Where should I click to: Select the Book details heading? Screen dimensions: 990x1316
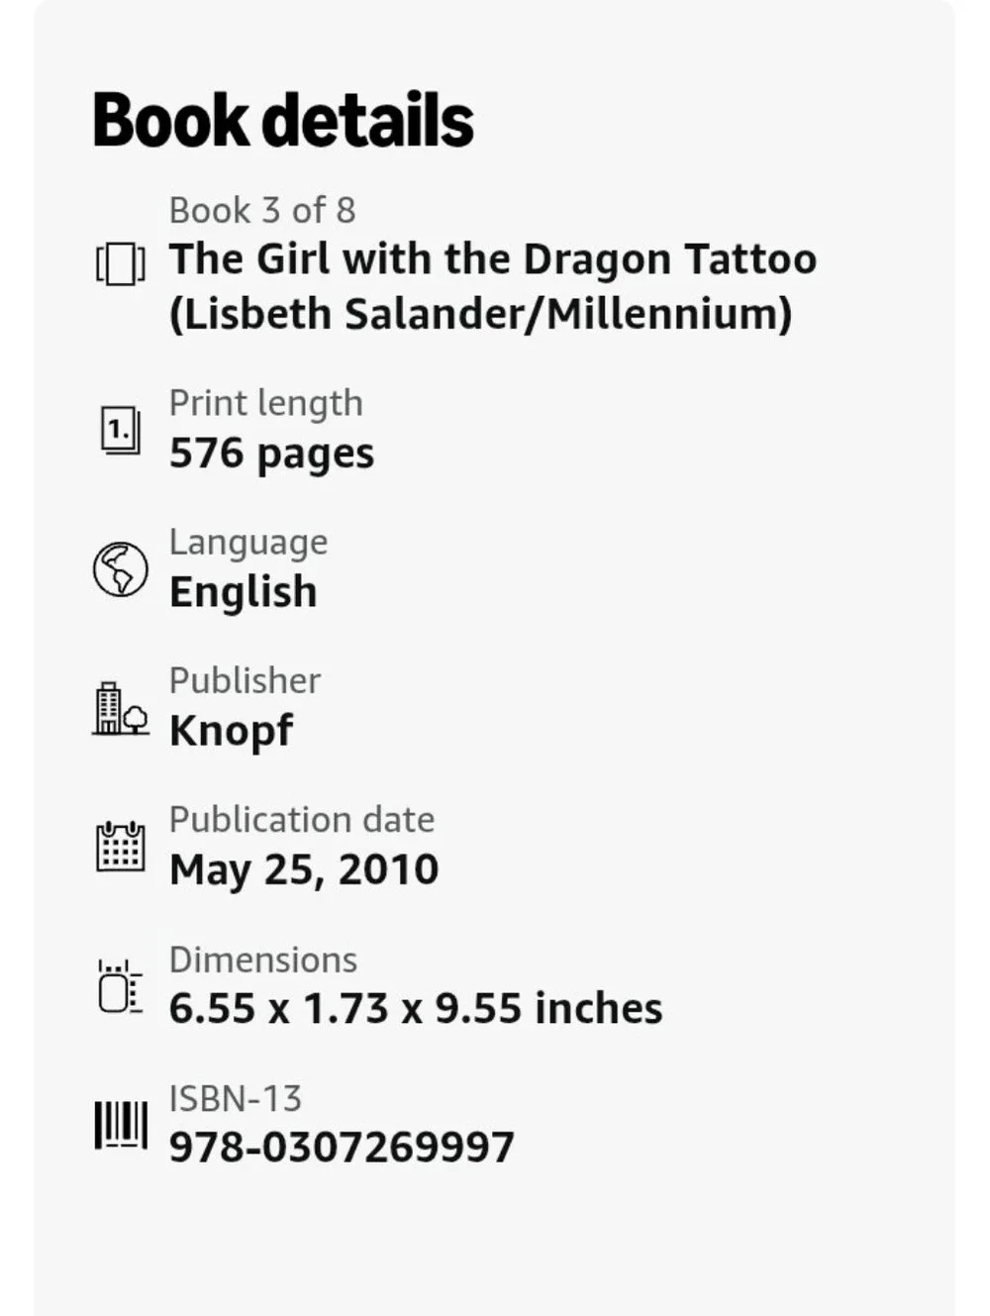tap(283, 120)
